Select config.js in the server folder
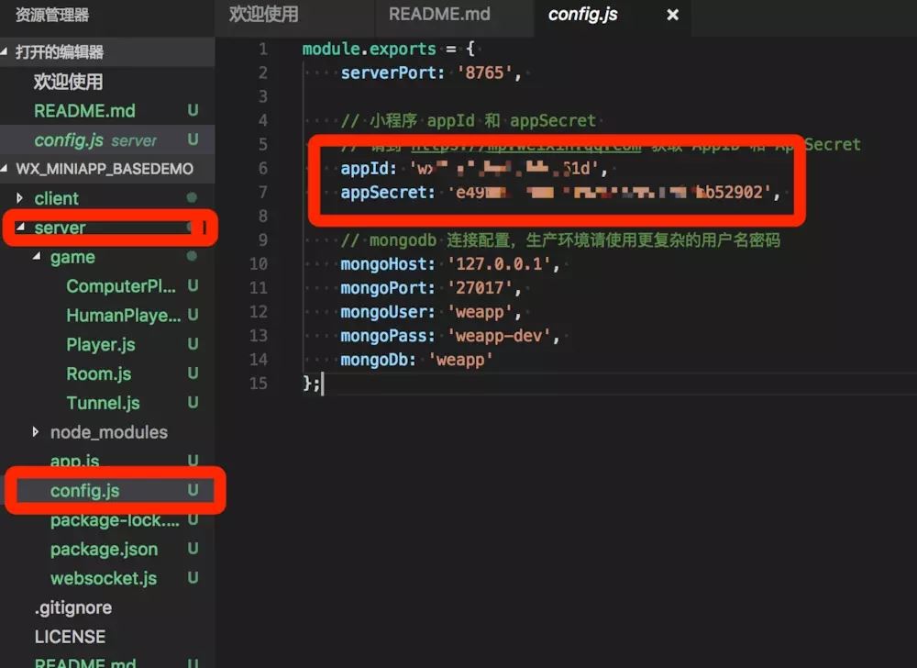 point(84,491)
